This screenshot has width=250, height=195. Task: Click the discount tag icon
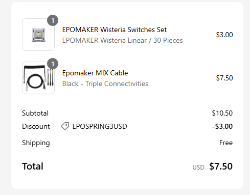(65, 126)
